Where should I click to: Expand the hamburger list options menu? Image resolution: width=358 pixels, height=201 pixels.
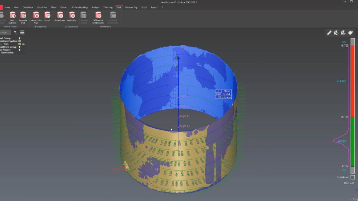pos(22,32)
